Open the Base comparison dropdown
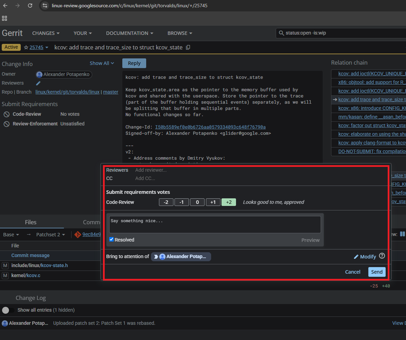This screenshot has height=340, width=406. point(11,234)
